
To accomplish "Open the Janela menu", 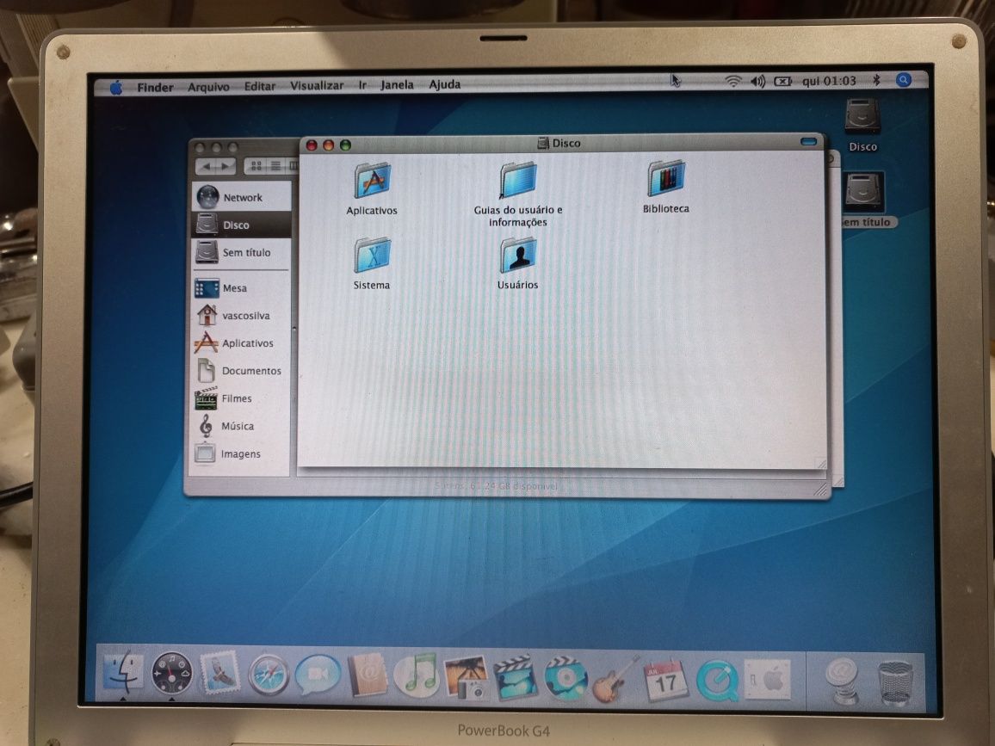I will (x=397, y=84).
